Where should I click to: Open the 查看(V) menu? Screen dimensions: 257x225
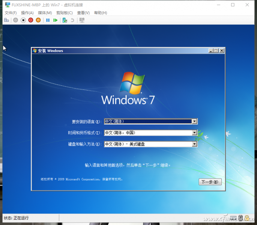(83, 13)
